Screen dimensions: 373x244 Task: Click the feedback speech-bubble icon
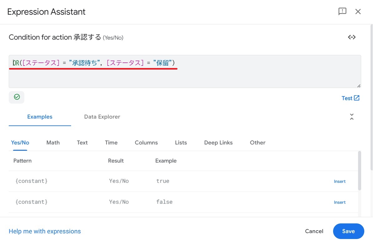click(342, 12)
